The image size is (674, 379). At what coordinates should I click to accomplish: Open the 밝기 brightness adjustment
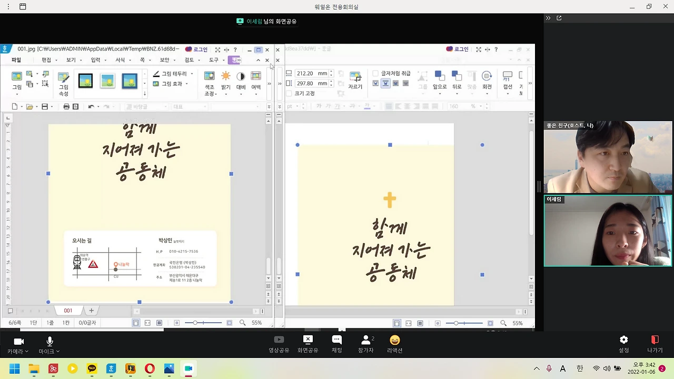[226, 83]
